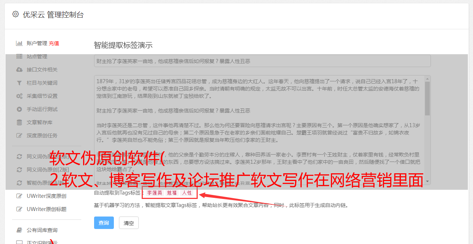The height and width of the screenshot is (244, 473).
Task: Click the edit icon beside UWriter深度原创
Action: click(x=19, y=196)
